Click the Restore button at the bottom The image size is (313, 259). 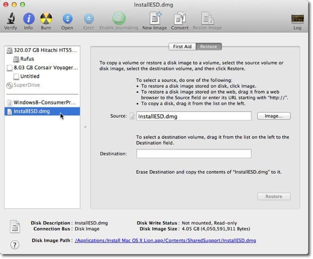coord(274,197)
